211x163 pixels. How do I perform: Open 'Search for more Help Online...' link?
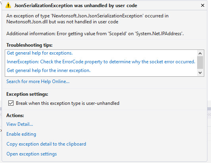(38, 81)
